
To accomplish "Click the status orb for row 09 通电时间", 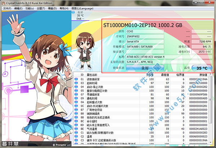I will (x=76, y=98).
